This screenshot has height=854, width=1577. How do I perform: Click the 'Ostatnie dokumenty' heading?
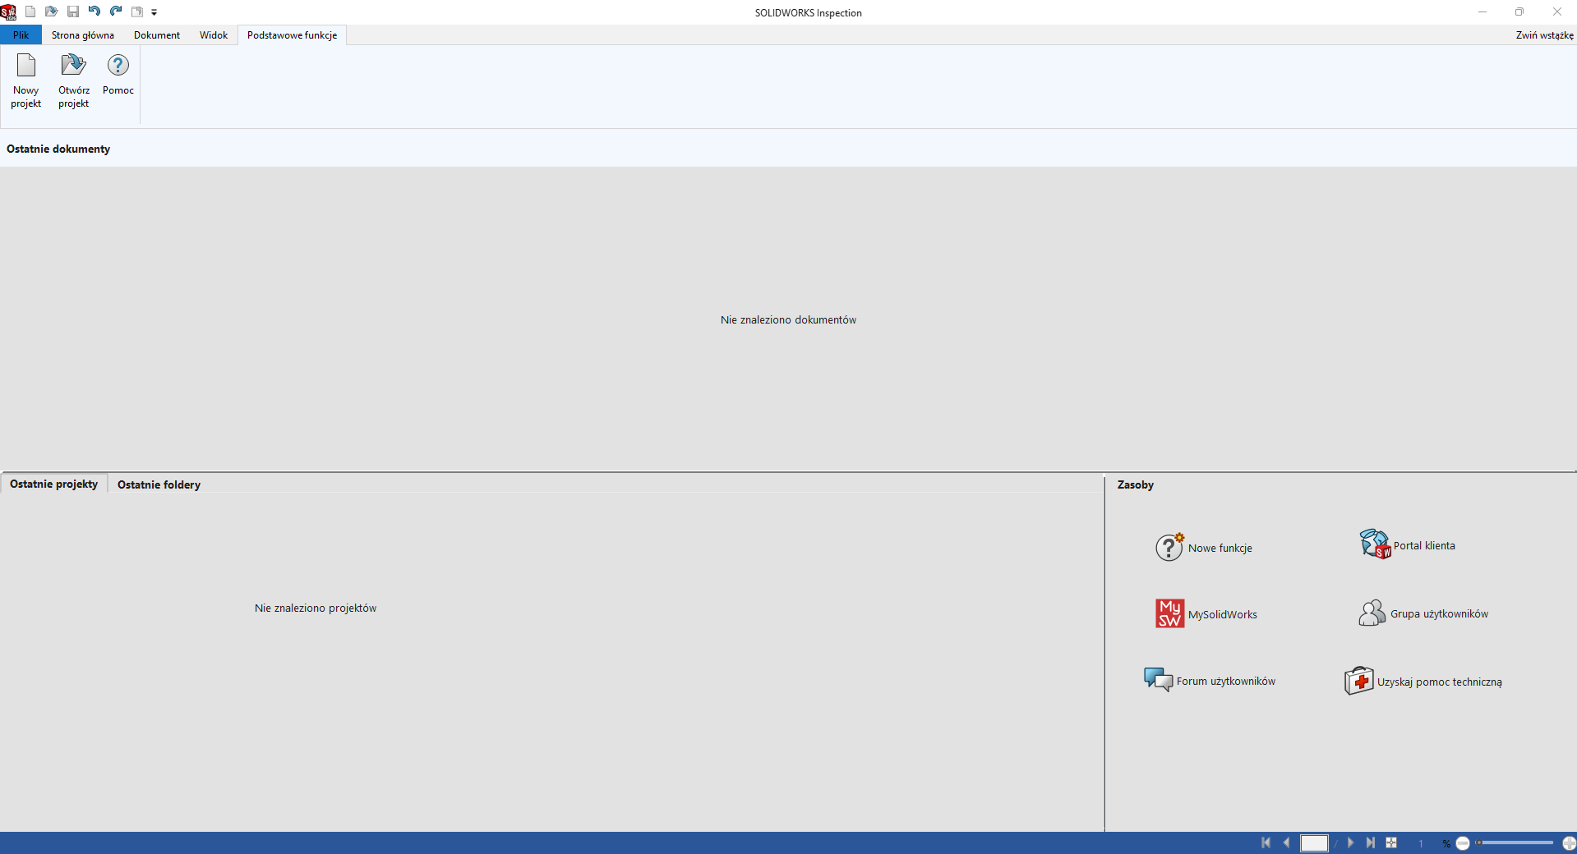(58, 149)
